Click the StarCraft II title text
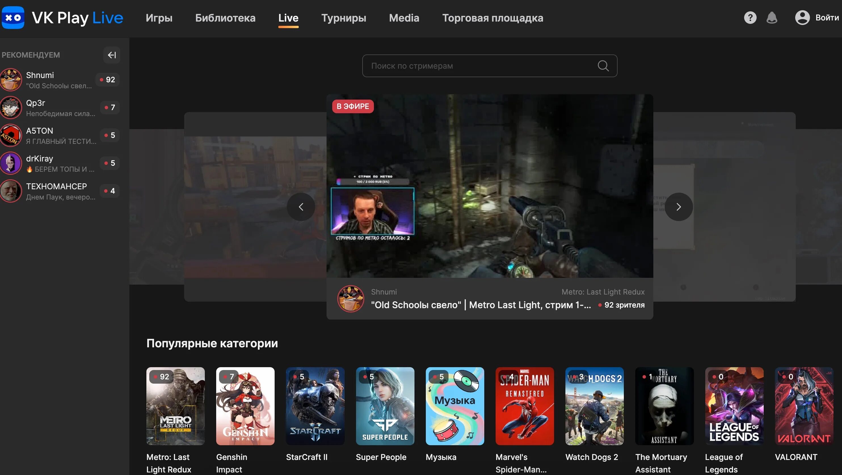This screenshot has width=842, height=475. pyautogui.click(x=307, y=457)
